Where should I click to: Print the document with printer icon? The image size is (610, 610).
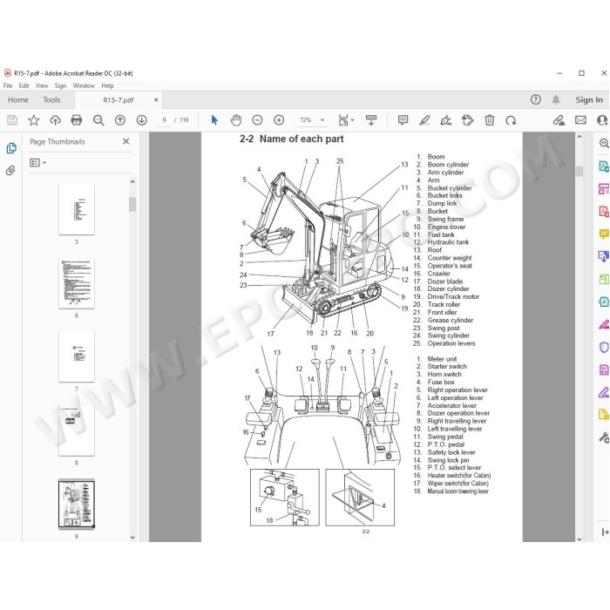click(77, 120)
